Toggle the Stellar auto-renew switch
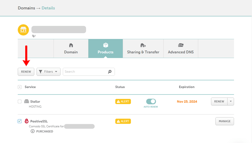Image resolution: width=252 pixels, height=143 pixels. pyautogui.click(x=151, y=101)
